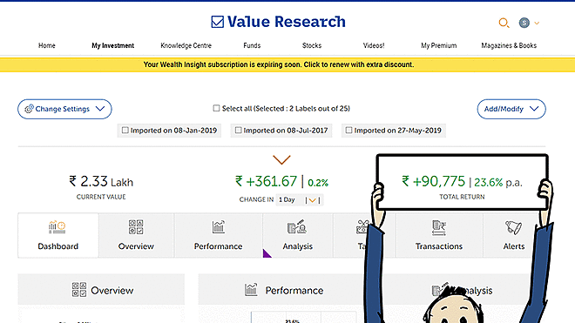The width and height of the screenshot is (575, 323).
Task: Click the Transactions tab rupee icon
Action: [439, 227]
